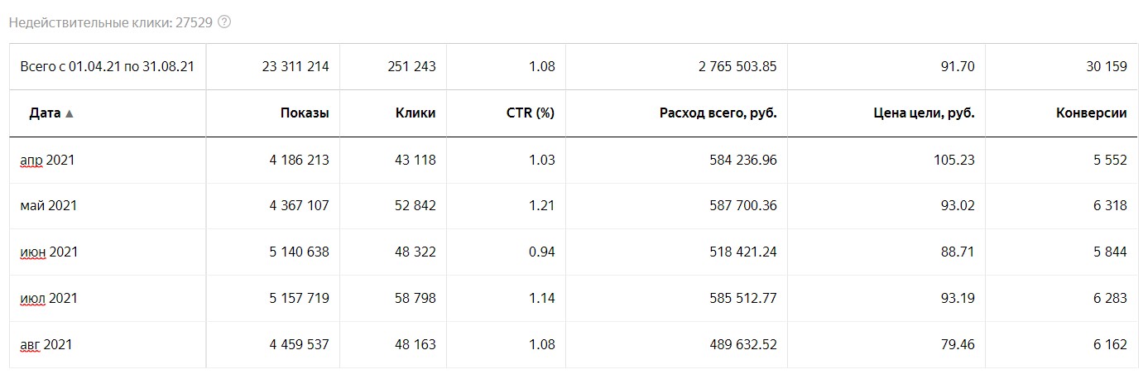Select the май 2021 row date
This screenshot has height=379, width=1148.
[49, 205]
